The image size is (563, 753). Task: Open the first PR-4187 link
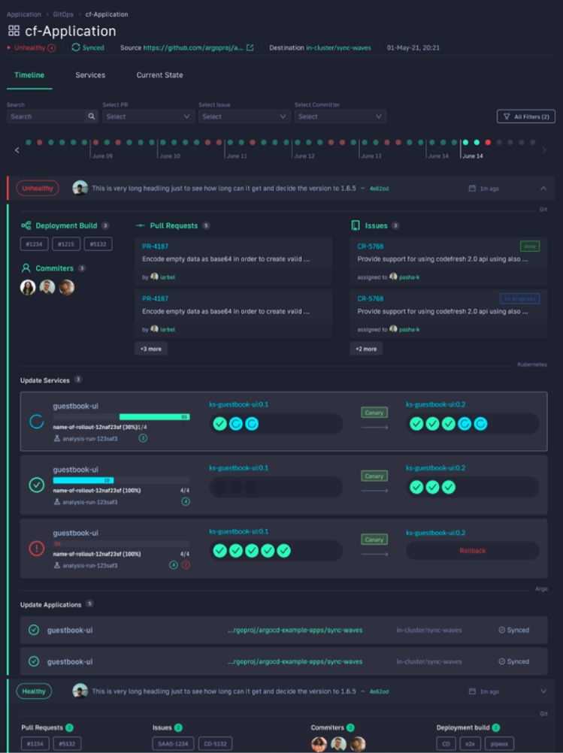(x=156, y=246)
